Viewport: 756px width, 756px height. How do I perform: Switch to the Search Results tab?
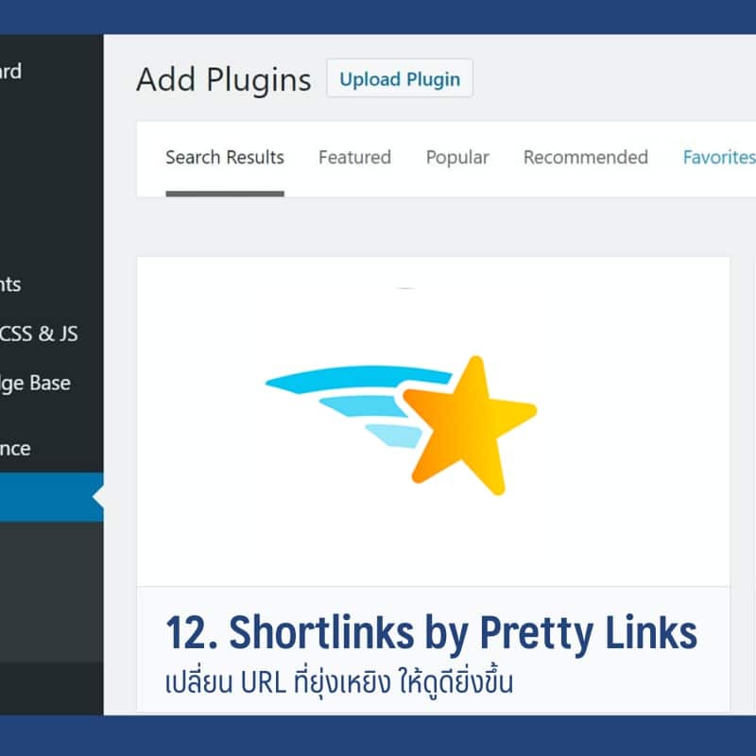[x=224, y=158]
